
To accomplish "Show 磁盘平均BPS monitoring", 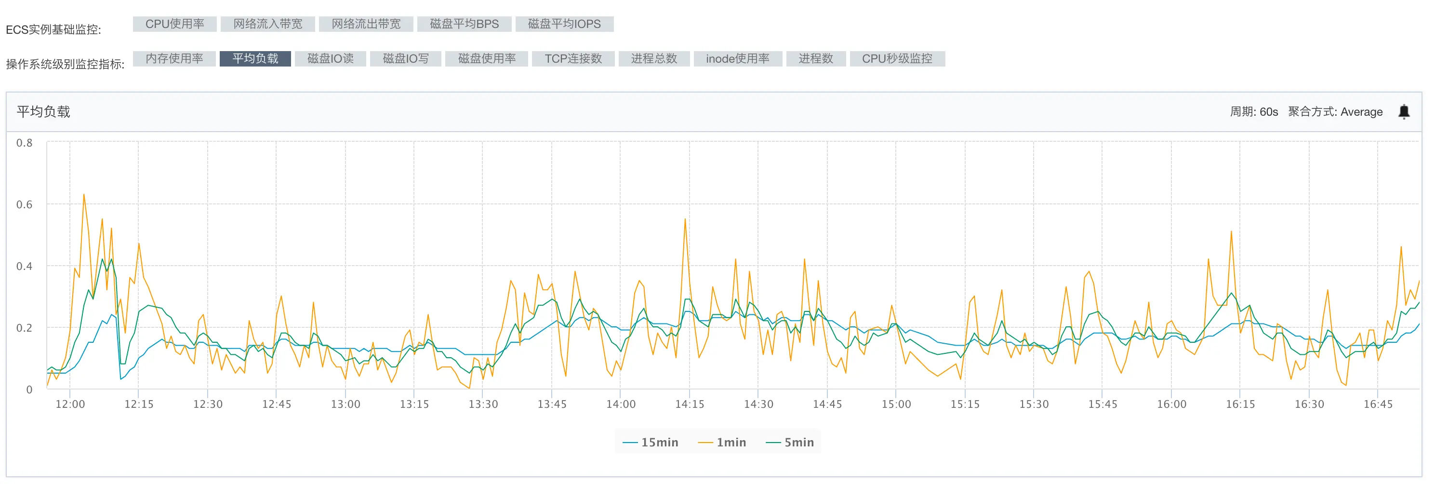I will 464,24.
